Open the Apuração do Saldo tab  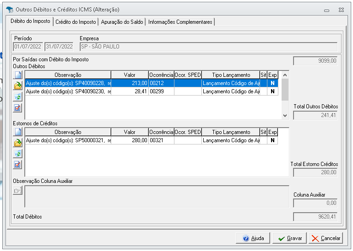(122, 22)
